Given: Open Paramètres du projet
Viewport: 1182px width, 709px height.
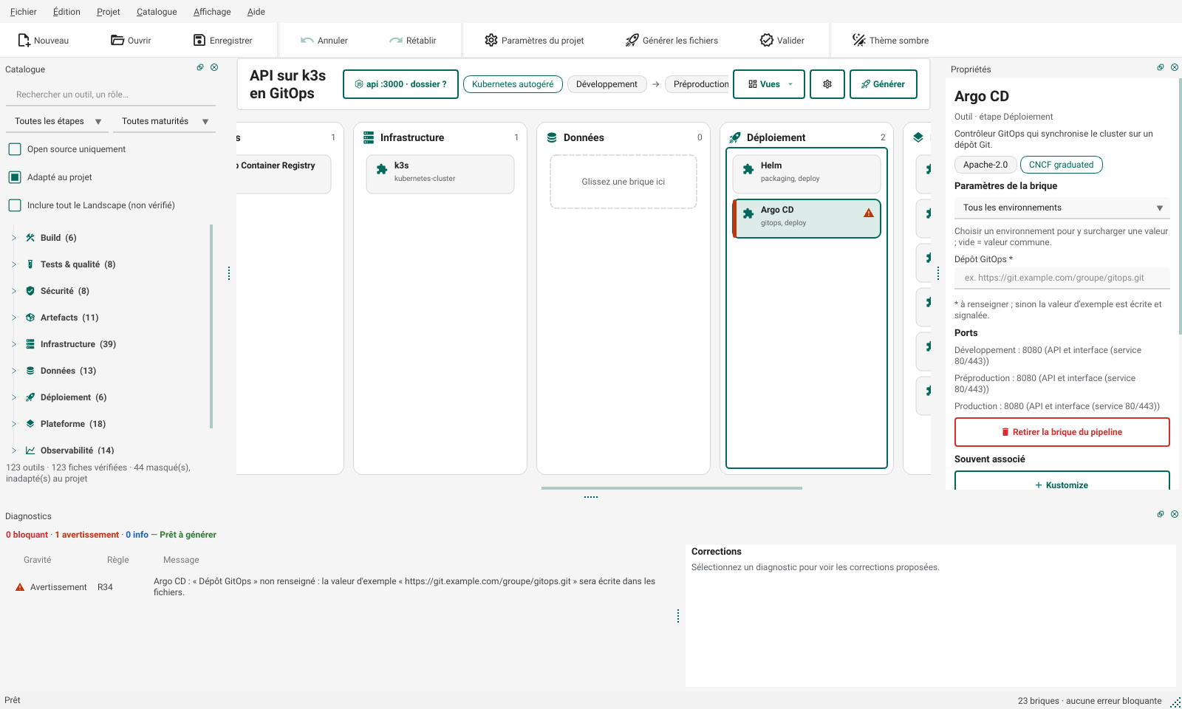Looking at the screenshot, I should coord(534,40).
